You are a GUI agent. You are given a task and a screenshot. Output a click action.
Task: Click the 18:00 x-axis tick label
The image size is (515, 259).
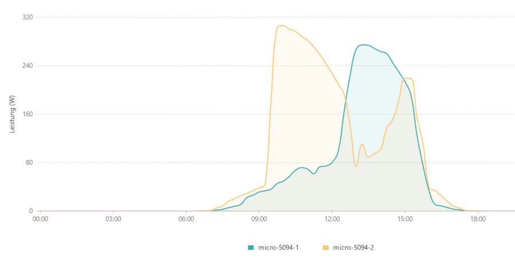coord(478,218)
